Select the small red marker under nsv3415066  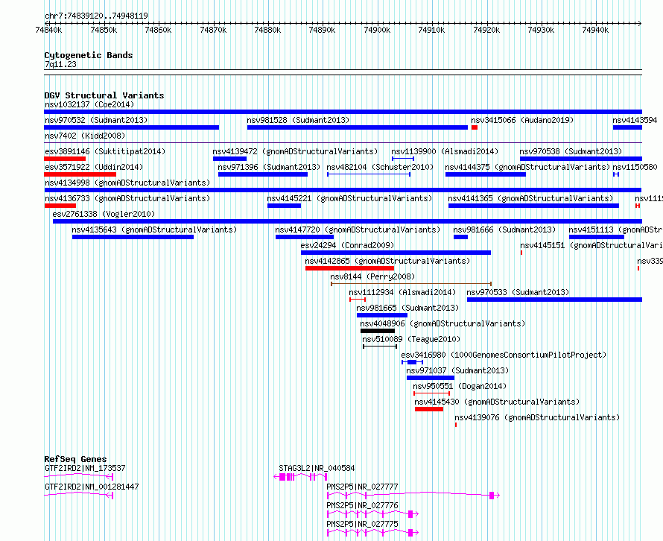click(475, 127)
